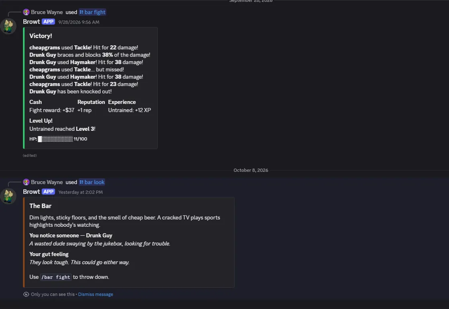Click 'Your gut feeling' heading

[49, 254]
